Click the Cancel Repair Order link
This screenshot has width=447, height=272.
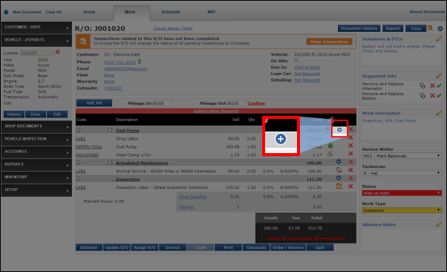(x=173, y=28)
